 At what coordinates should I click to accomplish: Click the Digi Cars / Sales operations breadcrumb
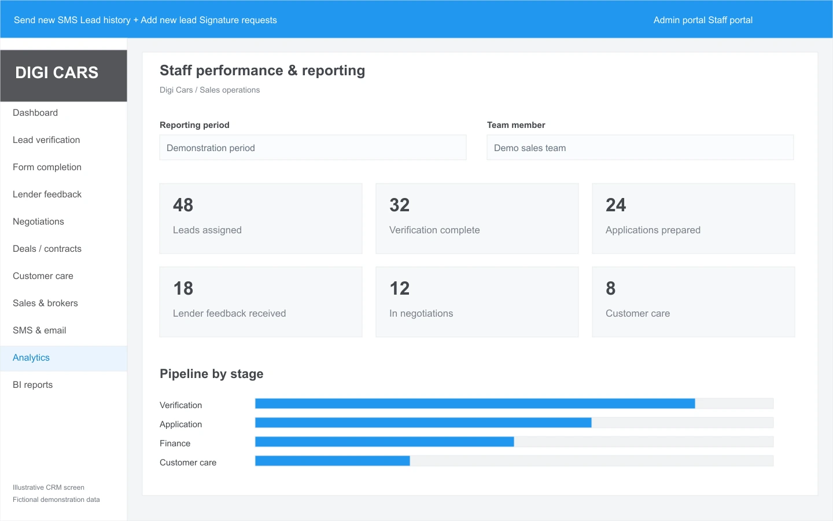210,90
